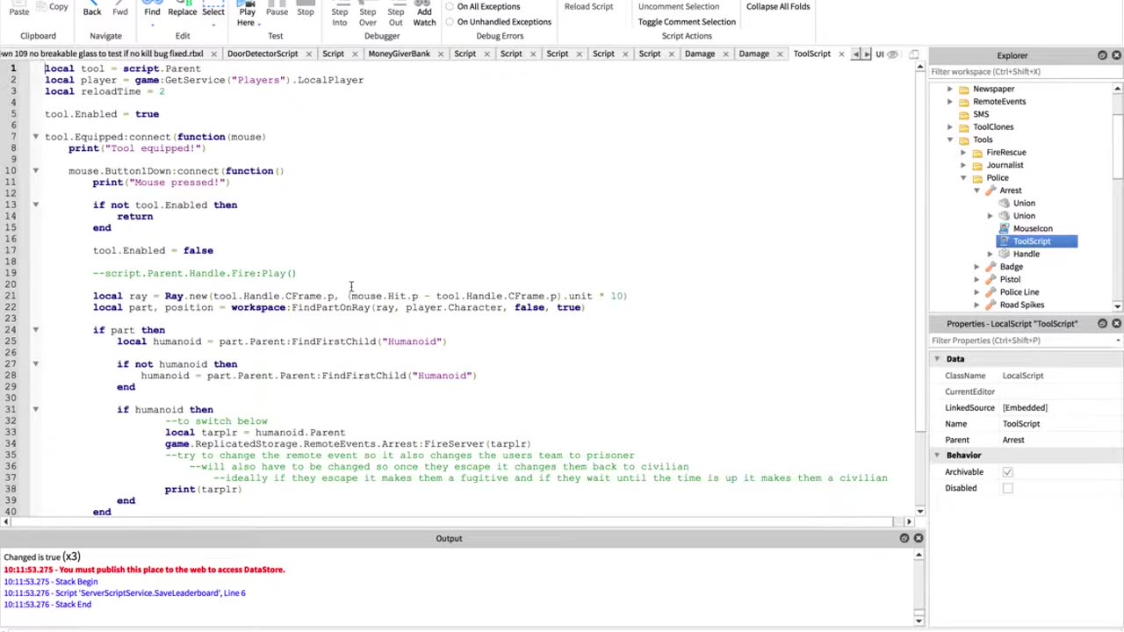Open the Find tool
Viewport: 1124px width, 632px height.
152,10
